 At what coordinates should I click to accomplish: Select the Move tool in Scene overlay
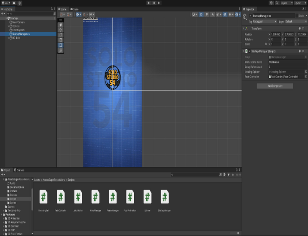61,29
